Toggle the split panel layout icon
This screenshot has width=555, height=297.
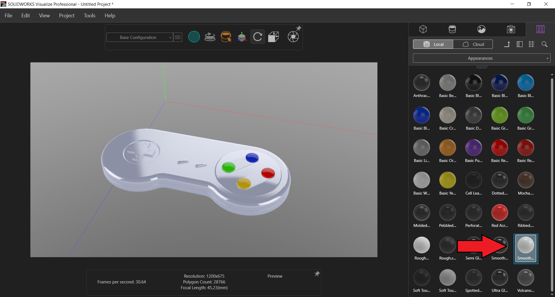519,44
